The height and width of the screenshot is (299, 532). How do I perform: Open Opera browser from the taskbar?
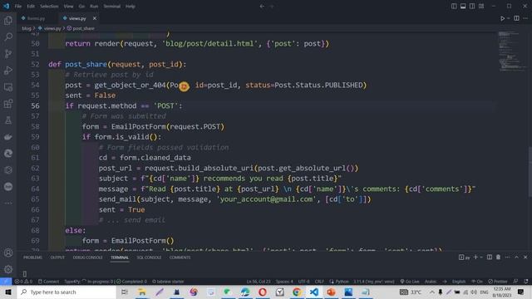click(x=263, y=292)
